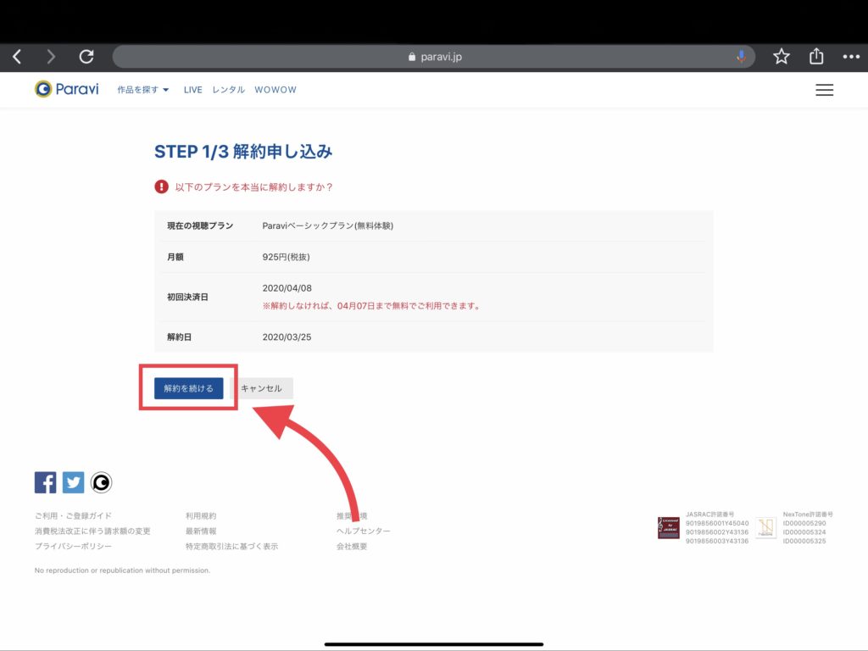Click the キャンセル button
This screenshot has width=868, height=651.
point(261,388)
